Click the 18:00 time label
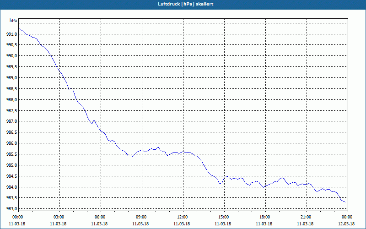The image size is (366, 229). tap(265, 217)
